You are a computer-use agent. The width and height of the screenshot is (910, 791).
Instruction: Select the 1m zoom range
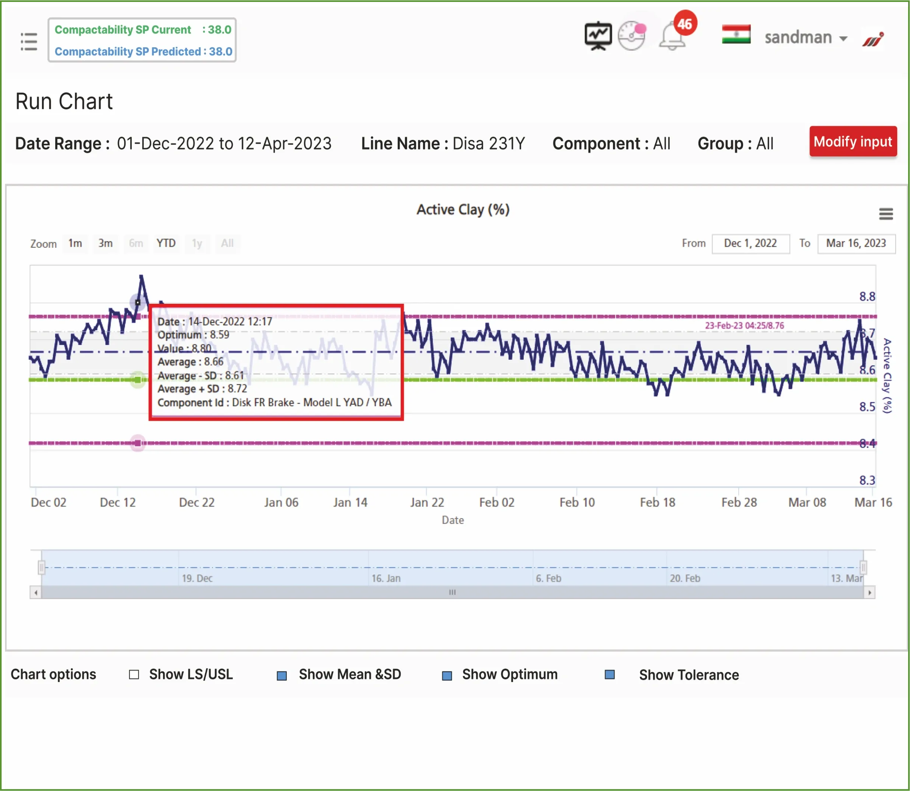point(75,243)
